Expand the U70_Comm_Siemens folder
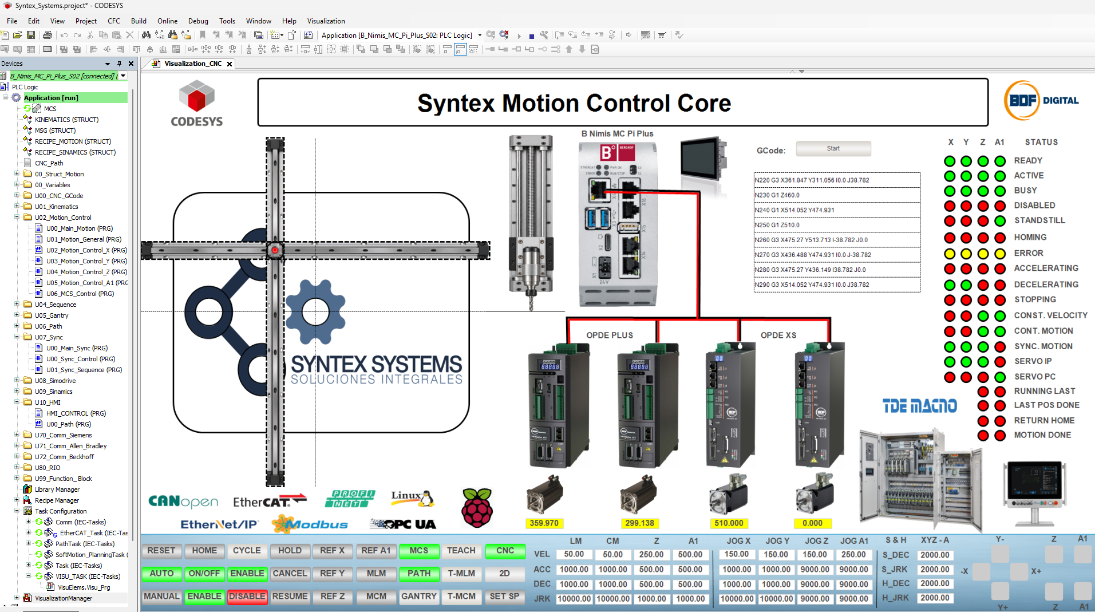Viewport: 1095px width, 612px height. click(x=17, y=435)
